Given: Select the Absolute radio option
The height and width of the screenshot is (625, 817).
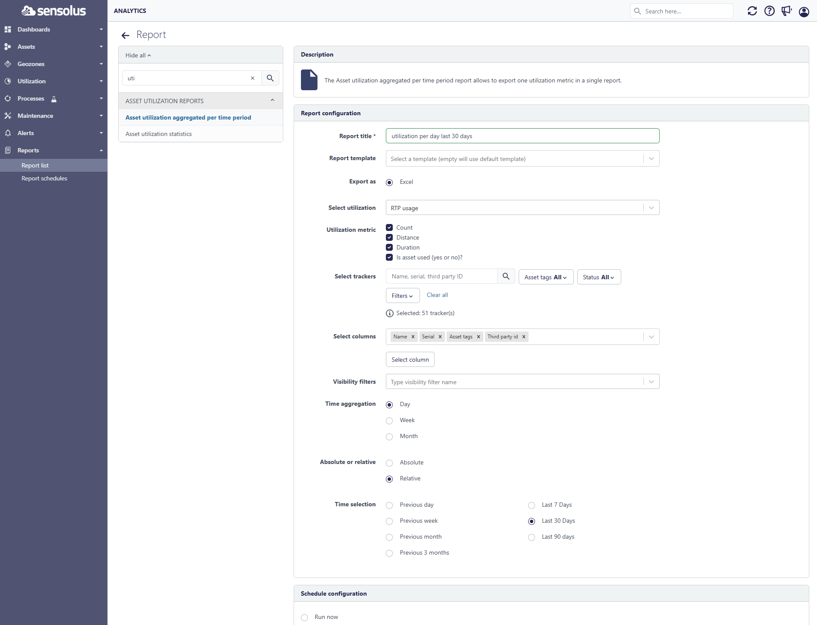Looking at the screenshot, I should tap(389, 463).
